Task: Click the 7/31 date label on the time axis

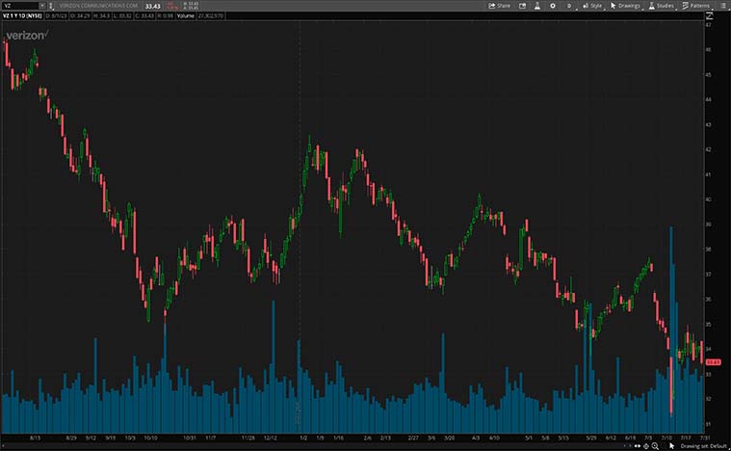Action: (704, 438)
